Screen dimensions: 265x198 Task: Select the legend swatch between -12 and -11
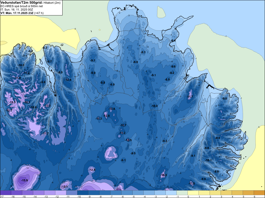click(x=61, y=193)
